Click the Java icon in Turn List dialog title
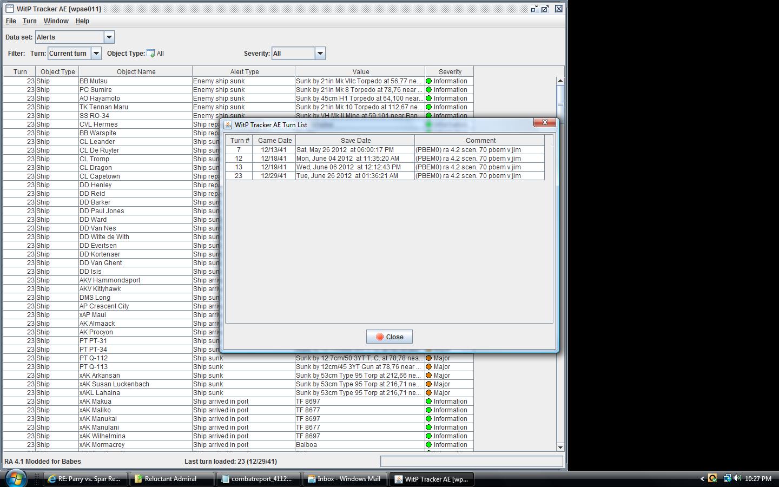779x487 pixels. click(x=228, y=124)
